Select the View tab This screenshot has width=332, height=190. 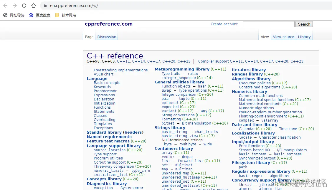point(265,37)
